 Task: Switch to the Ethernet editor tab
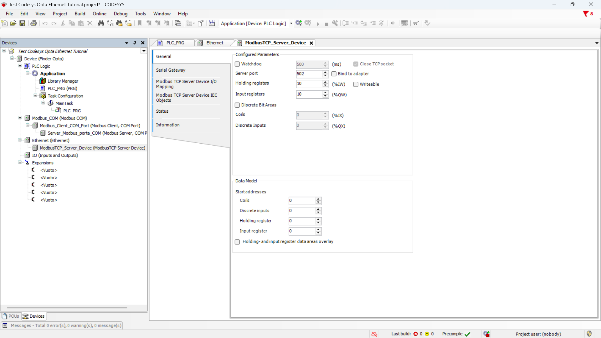tap(214, 43)
